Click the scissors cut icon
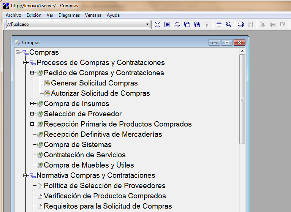Image resolution: width=291 pixels, height=212 pixels. point(263,24)
